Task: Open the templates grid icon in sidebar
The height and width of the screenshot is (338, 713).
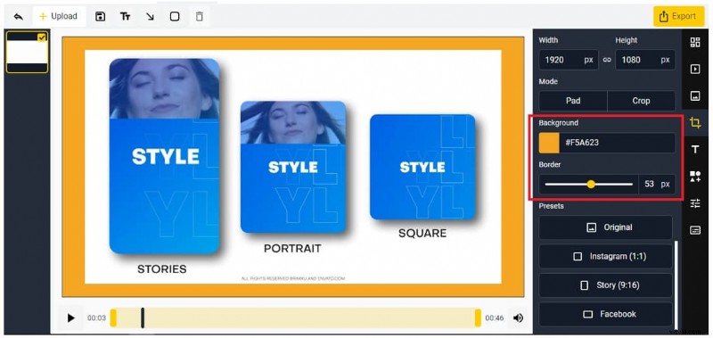Action: click(x=695, y=42)
